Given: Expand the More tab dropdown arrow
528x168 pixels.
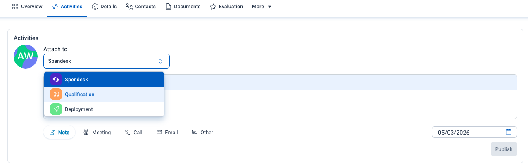Looking at the screenshot, I should [x=270, y=7].
